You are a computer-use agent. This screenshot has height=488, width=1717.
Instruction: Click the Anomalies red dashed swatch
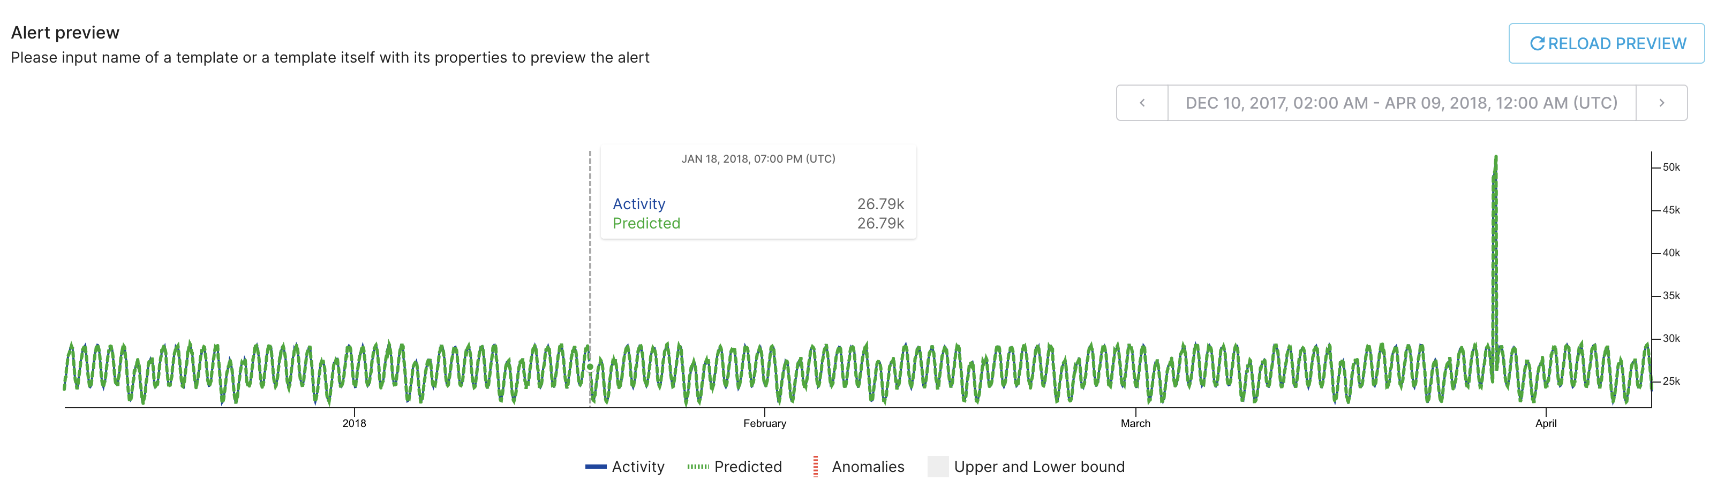816,467
